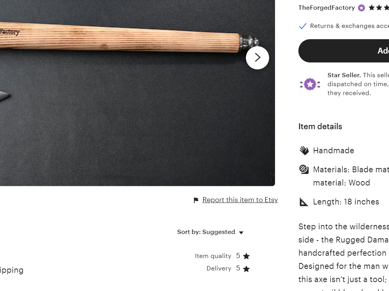Image resolution: width=389 pixels, height=291 pixels.
Task: Click the Sort by dropdown arrow
Action: point(241,232)
